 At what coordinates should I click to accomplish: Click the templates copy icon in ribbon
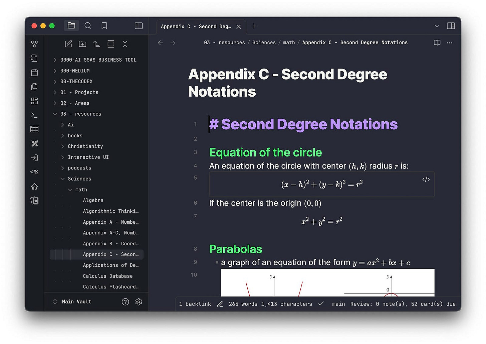[34, 87]
